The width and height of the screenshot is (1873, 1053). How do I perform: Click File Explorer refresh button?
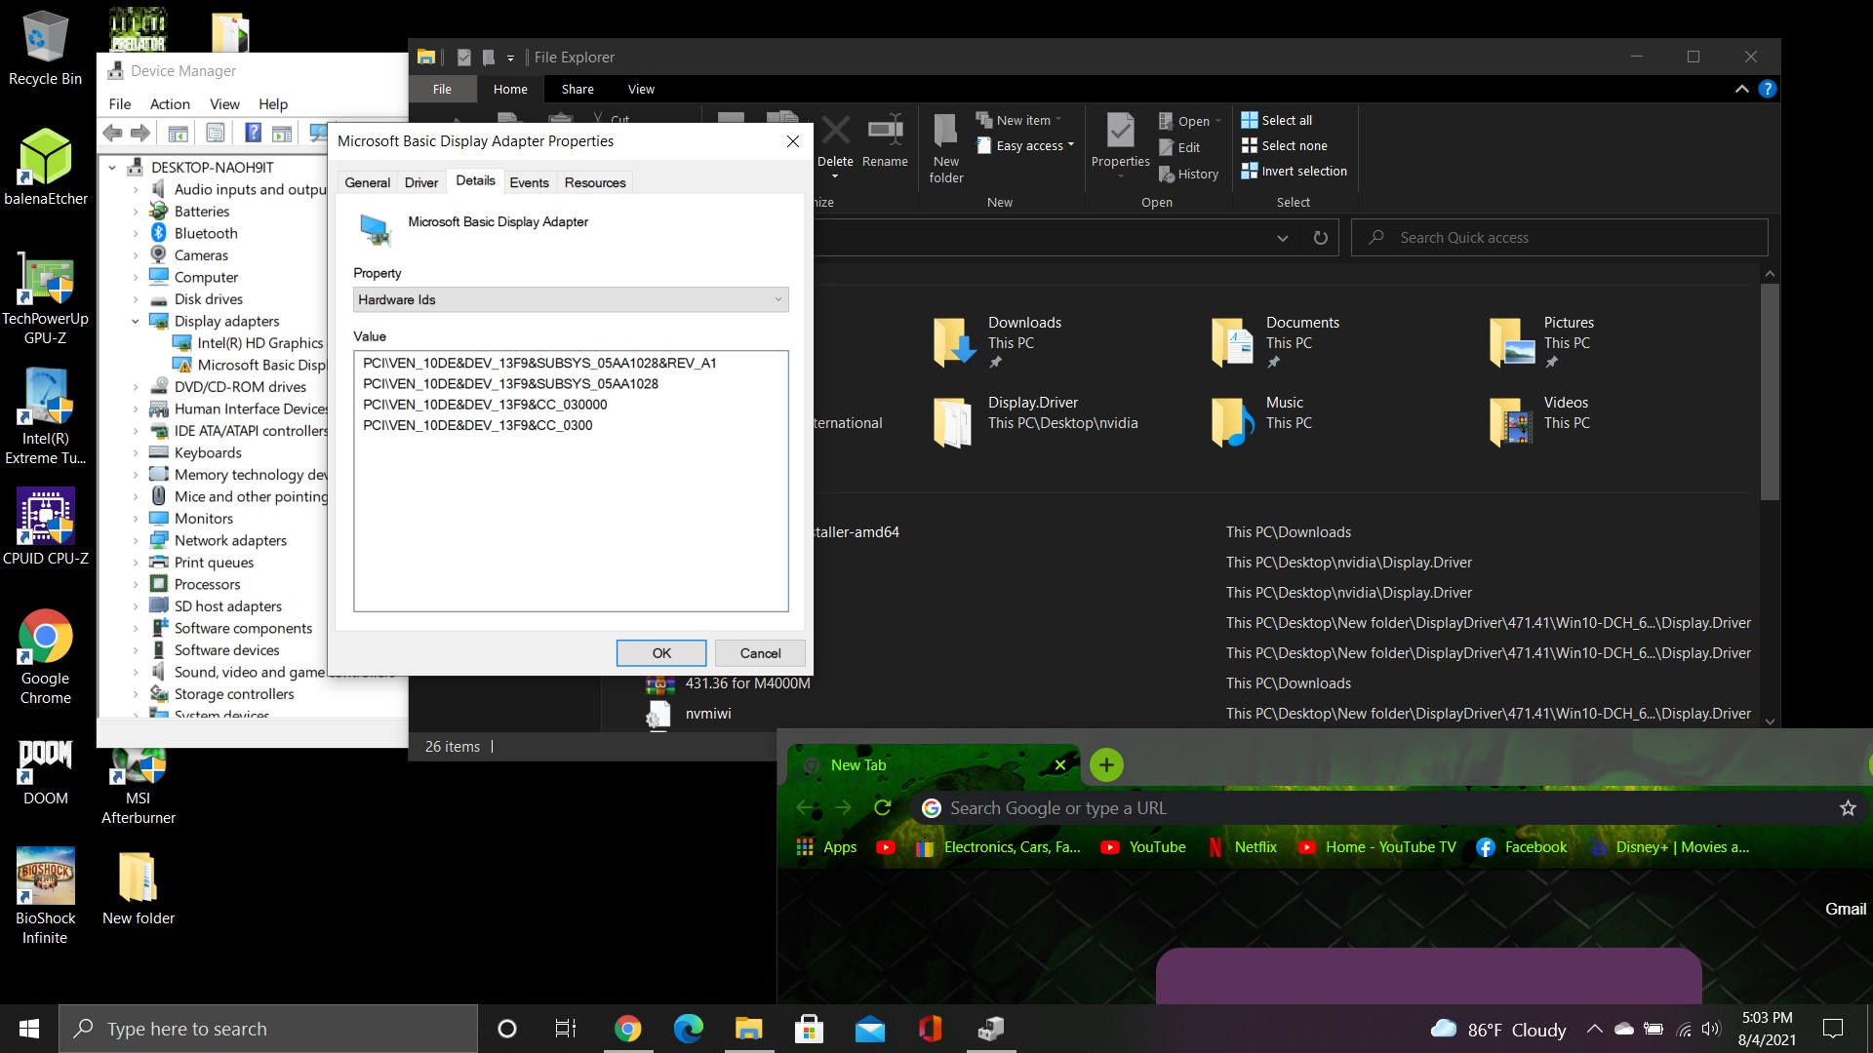click(1320, 238)
